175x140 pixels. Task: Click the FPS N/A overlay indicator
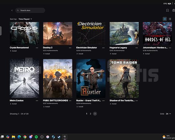tap(167, 4)
